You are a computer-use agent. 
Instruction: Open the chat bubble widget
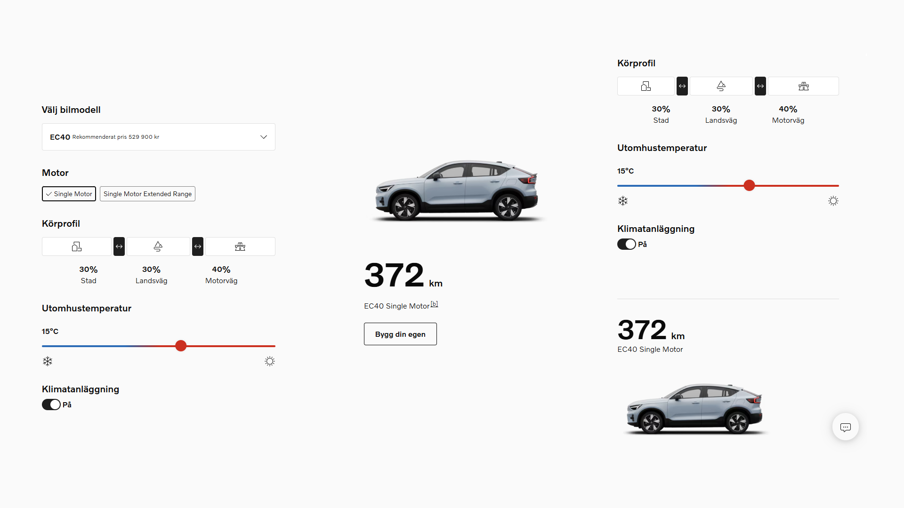pos(846,427)
